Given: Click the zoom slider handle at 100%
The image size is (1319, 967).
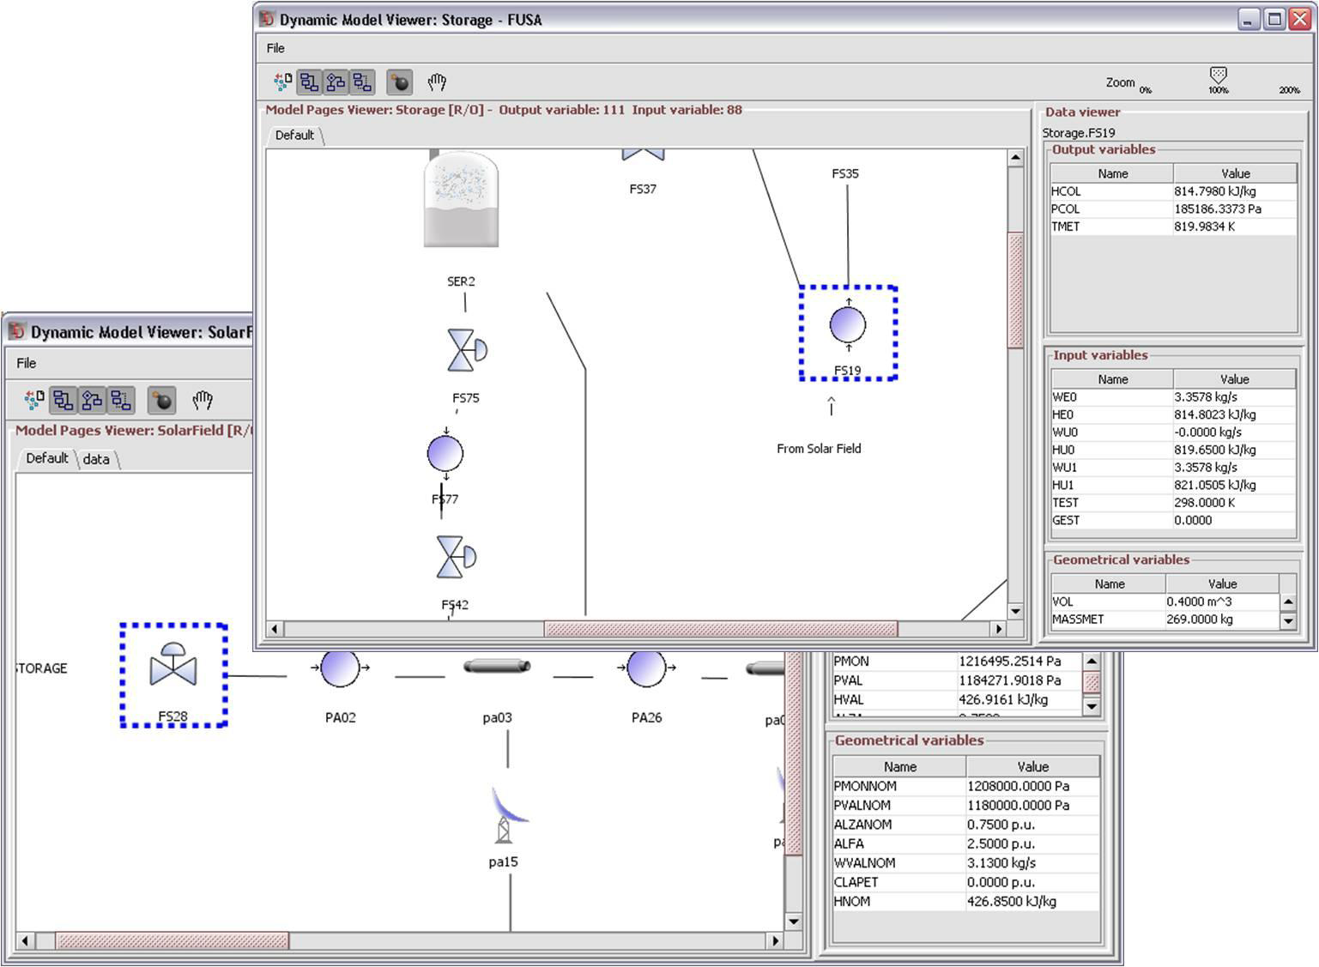Looking at the screenshot, I should coord(1218,76).
